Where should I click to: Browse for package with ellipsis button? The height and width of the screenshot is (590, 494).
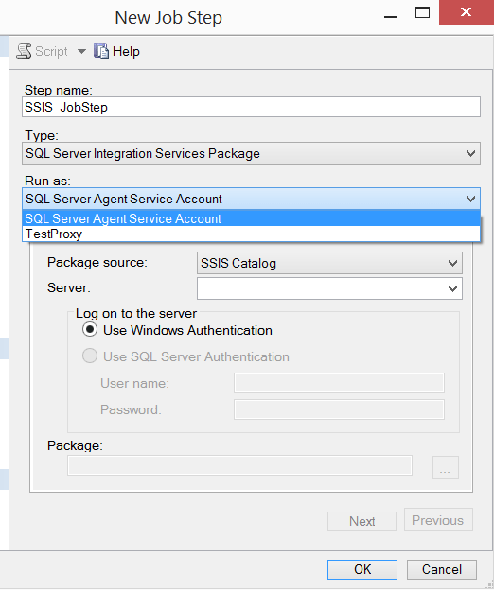446,468
